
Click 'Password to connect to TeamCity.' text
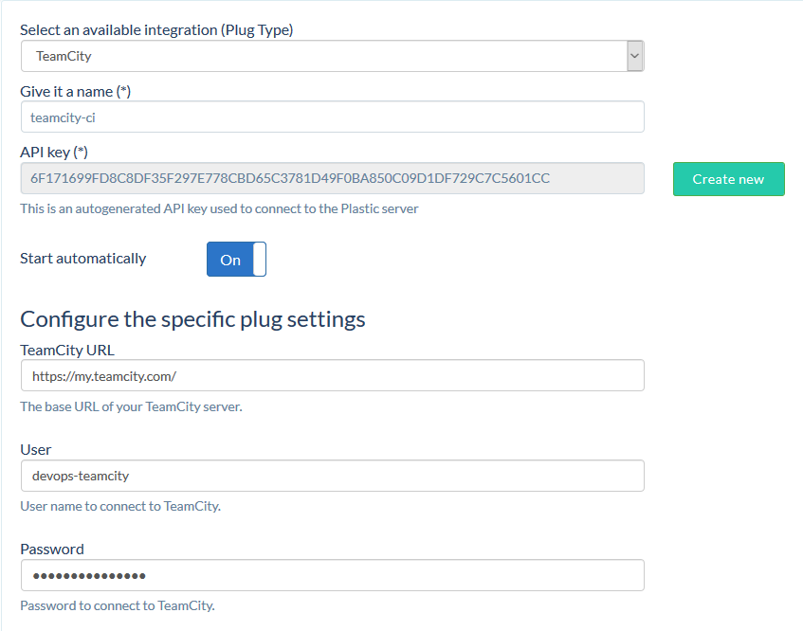coord(118,606)
